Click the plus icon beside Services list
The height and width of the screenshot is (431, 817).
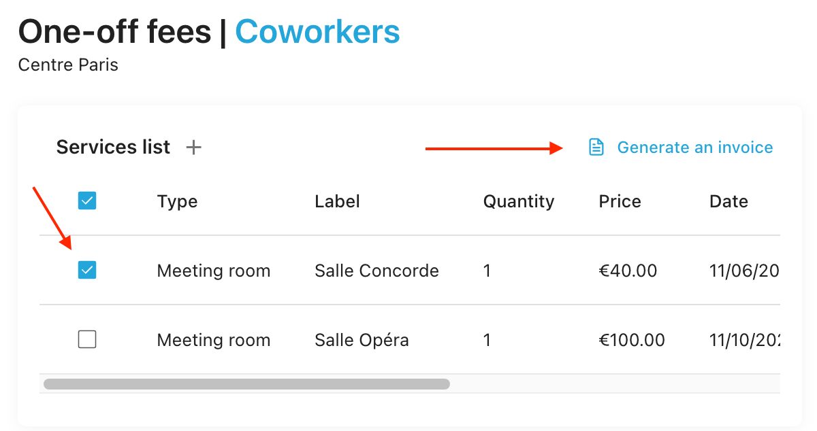point(194,148)
